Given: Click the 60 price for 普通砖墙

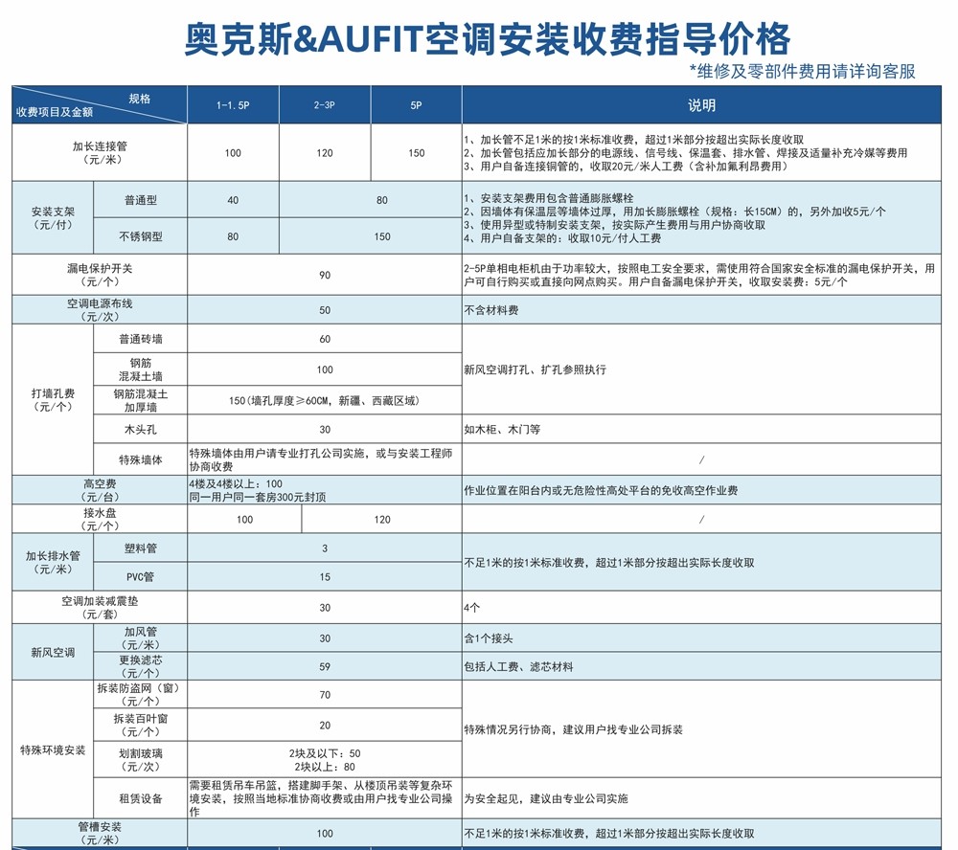Looking at the screenshot, I should [325, 339].
